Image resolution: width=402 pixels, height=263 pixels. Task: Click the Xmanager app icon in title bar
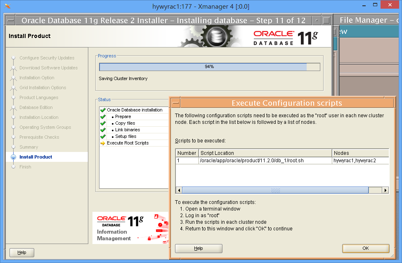tap(7, 6)
